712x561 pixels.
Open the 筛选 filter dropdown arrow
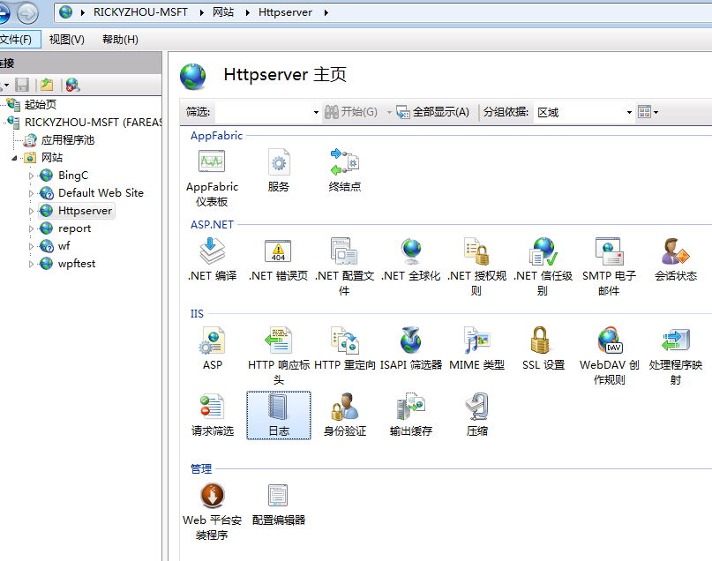pyautogui.click(x=316, y=113)
